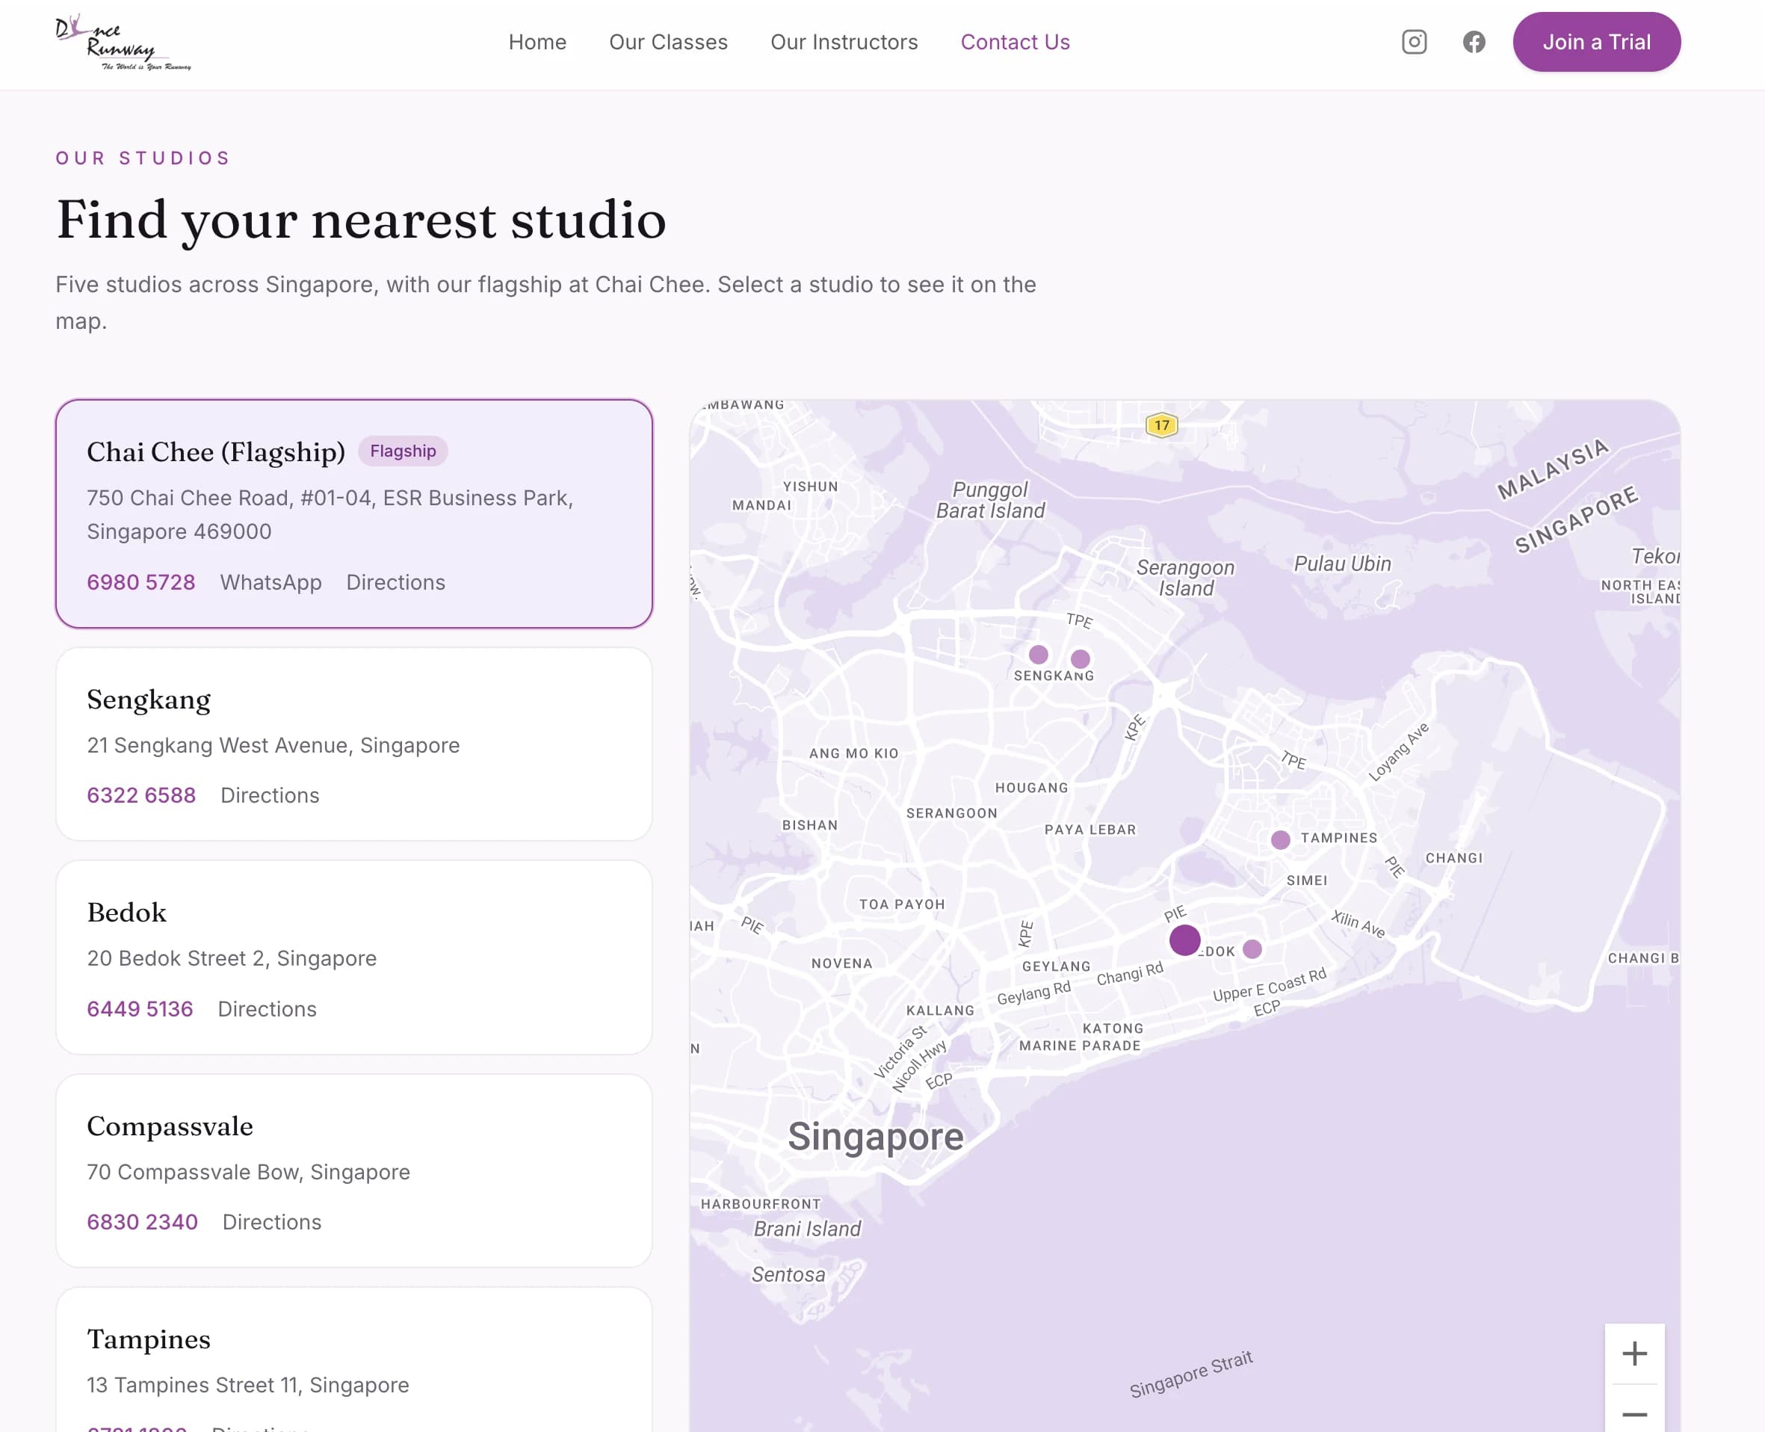Viewport: 1765px width, 1432px height.
Task: Select the Compassvale studio card
Action: pyautogui.click(x=354, y=1170)
